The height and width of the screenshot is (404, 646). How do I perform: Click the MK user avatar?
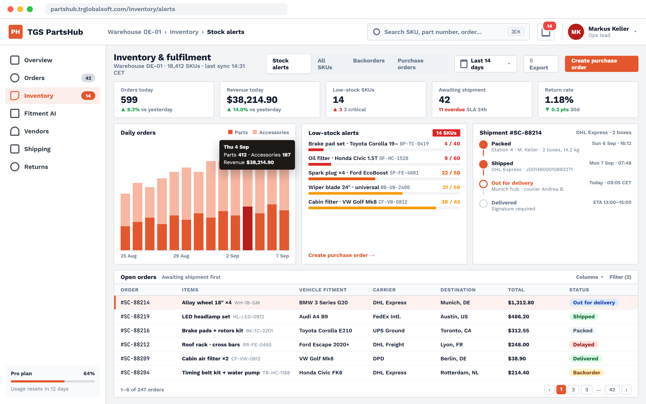pos(576,32)
